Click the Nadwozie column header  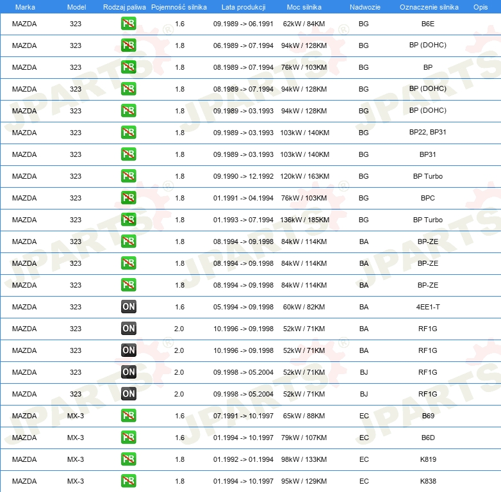point(365,7)
